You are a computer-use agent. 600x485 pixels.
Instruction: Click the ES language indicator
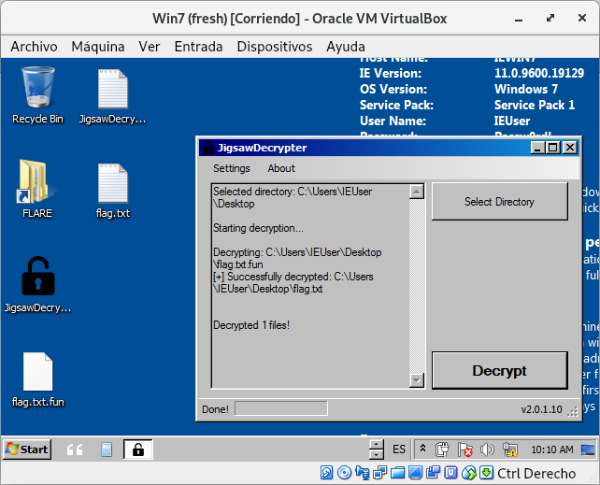[x=399, y=449]
